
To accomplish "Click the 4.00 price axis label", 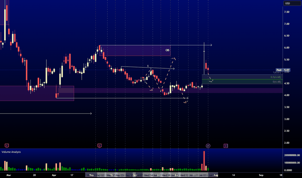I will point(287,95).
